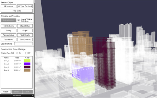This screenshot has width=157, height=98.
Task: Open Time Controls
Action: (x=25, y=40)
